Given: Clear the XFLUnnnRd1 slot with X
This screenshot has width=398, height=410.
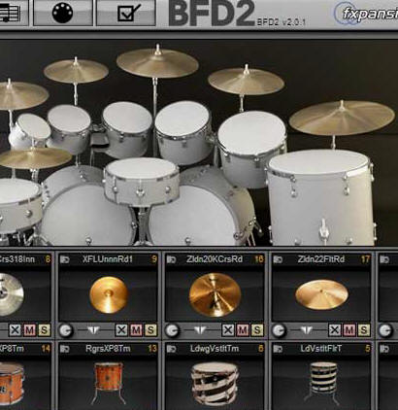Looking at the screenshot, I should (x=121, y=330).
